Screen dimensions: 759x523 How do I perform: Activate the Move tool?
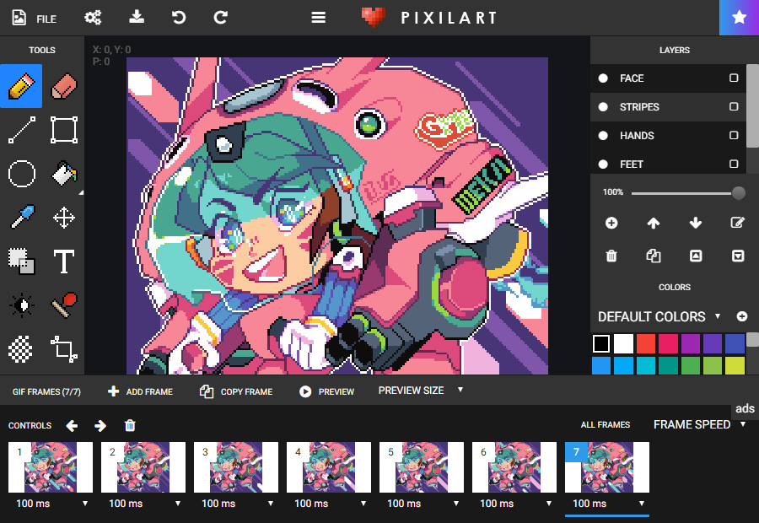click(64, 217)
